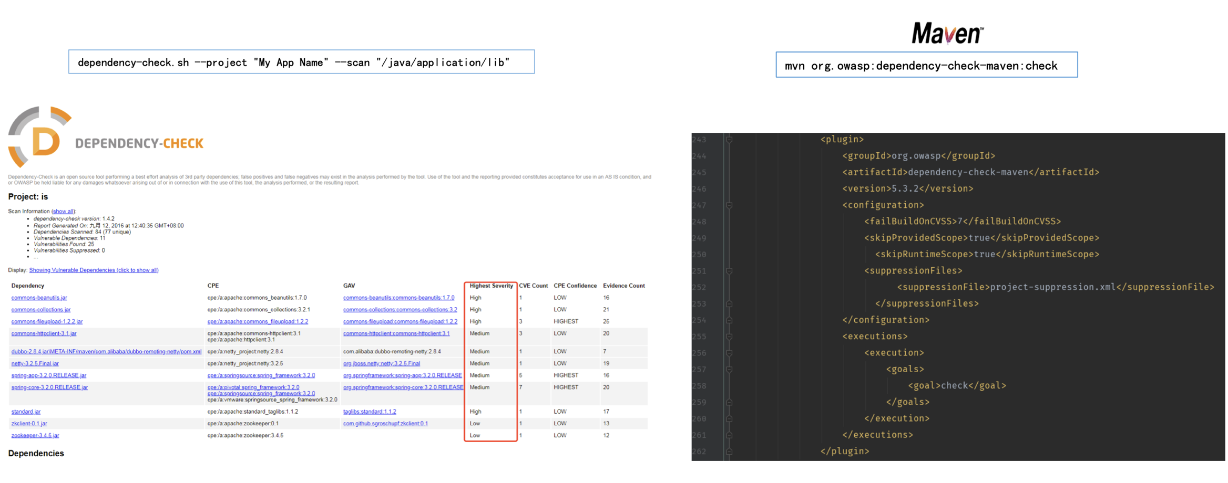Click the </configuration> fold end marker at line 254
The height and width of the screenshot is (483, 1228).
729,320
